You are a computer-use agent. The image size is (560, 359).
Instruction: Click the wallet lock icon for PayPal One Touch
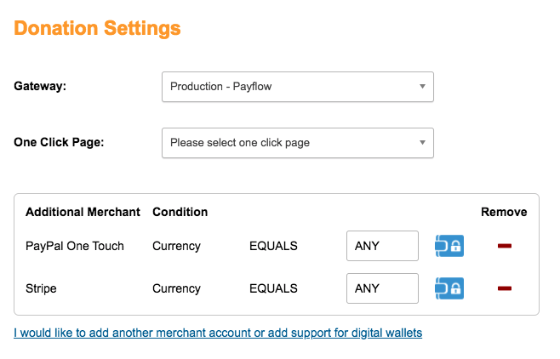pos(449,246)
